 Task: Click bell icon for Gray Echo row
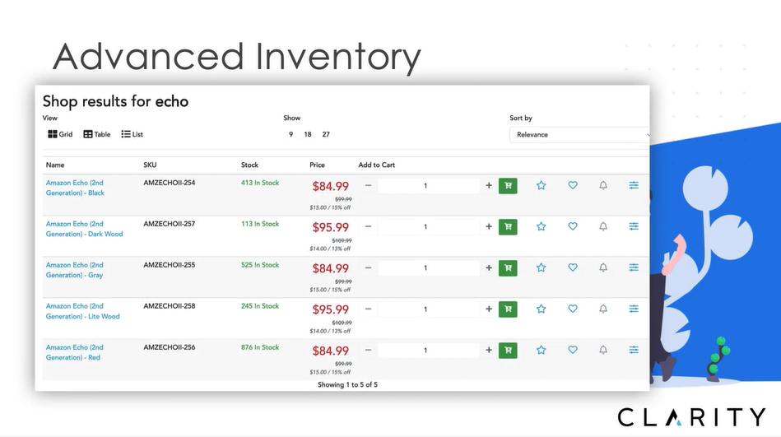pyautogui.click(x=603, y=268)
